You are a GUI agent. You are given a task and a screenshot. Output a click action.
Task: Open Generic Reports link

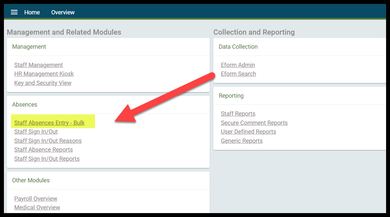point(242,141)
